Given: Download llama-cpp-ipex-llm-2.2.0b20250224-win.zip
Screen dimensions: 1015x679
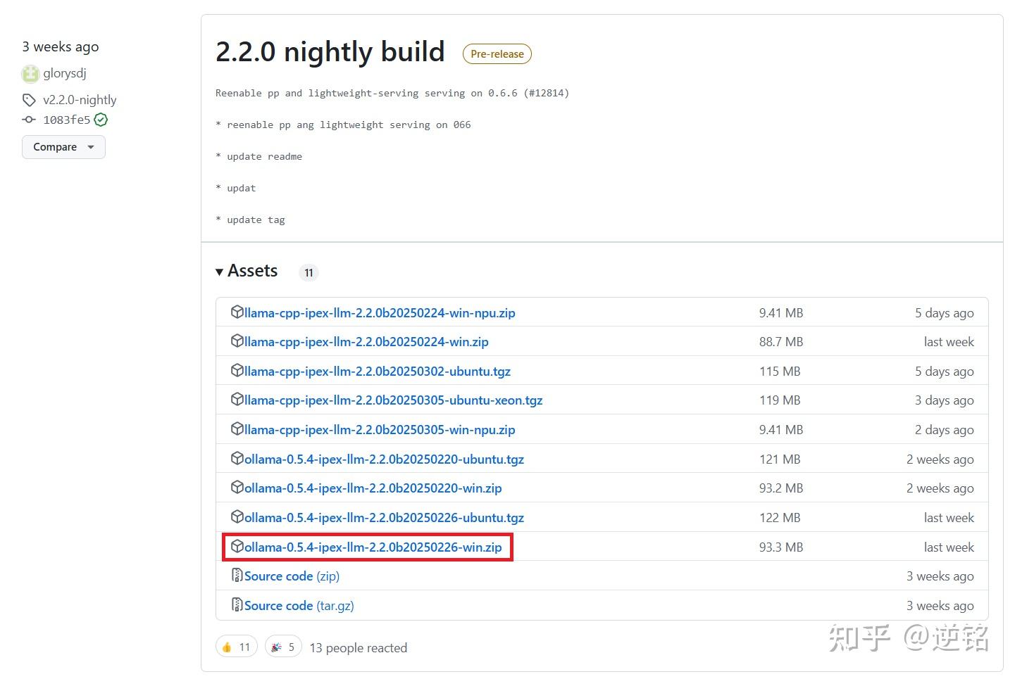Looking at the screenshot, I should coord(366,342).
